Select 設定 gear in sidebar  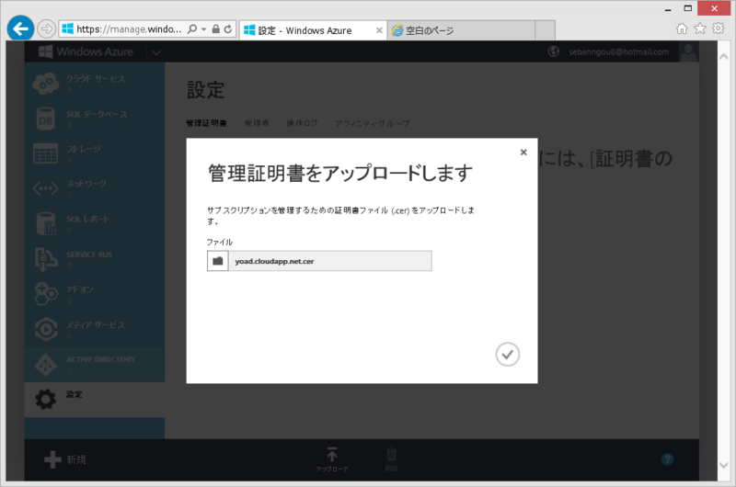point(95,400)
